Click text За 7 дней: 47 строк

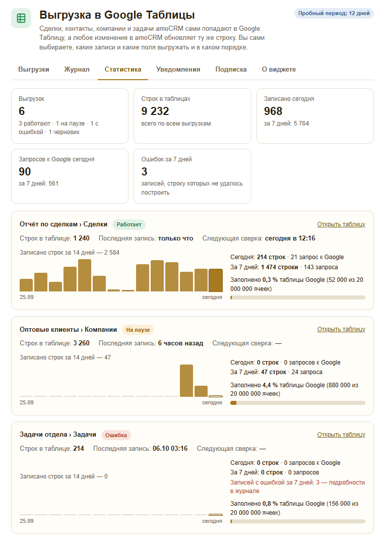[259, 372]
